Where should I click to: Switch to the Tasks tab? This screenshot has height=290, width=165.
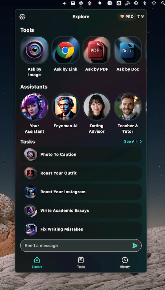(x=81, y=262)
